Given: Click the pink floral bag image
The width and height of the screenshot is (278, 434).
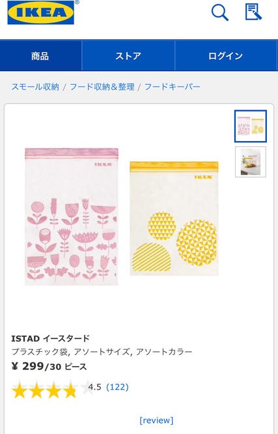Looking at the screenshot, I should [71, 217].
